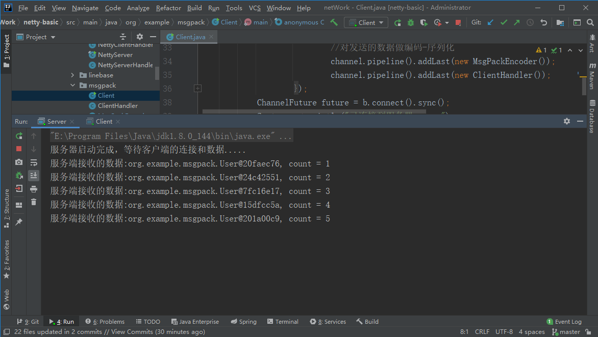
Task: Rerun Client with the top toolbar icon
Action: point(397,22)
